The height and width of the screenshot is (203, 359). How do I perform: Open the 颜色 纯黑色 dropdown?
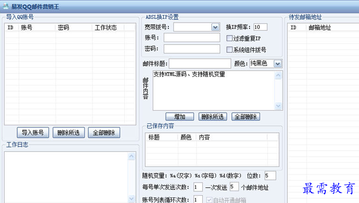[x=277, y=64]
